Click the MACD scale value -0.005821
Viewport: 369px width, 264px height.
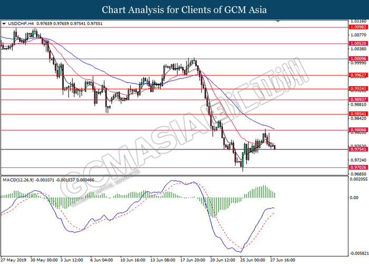pyautogui.click(x=358, y=253)
